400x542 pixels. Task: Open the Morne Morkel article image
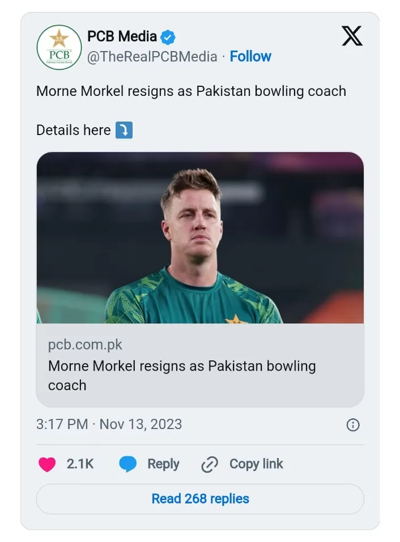[200, 238]
